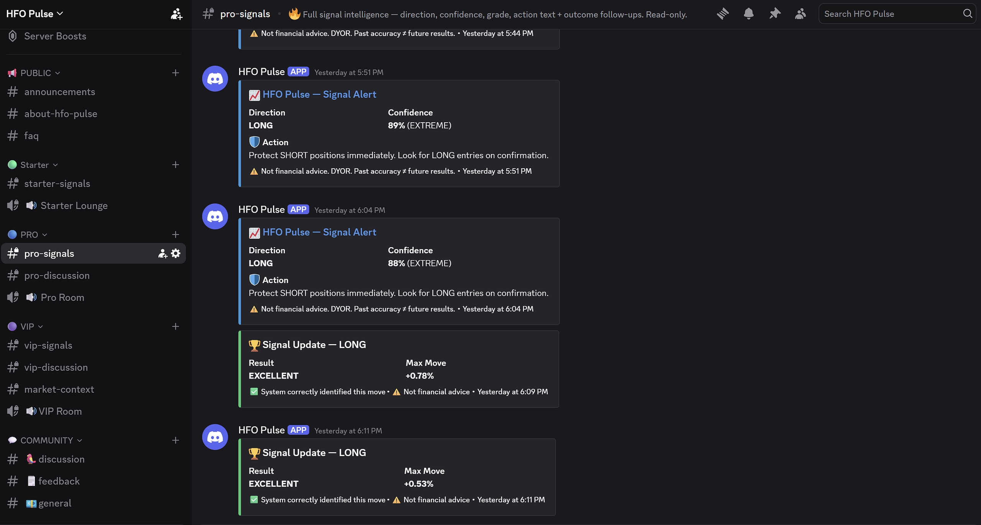The height and width of the screenshot is (525, 981).
Task: Invite members to pro-signals channel
Action: click(163, 253)
